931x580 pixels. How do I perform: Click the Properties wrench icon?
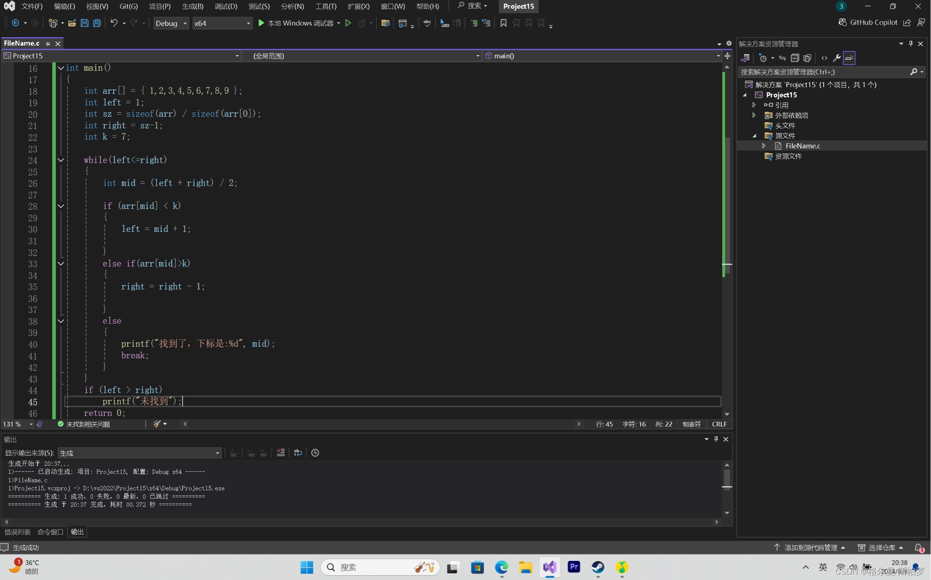837,58
